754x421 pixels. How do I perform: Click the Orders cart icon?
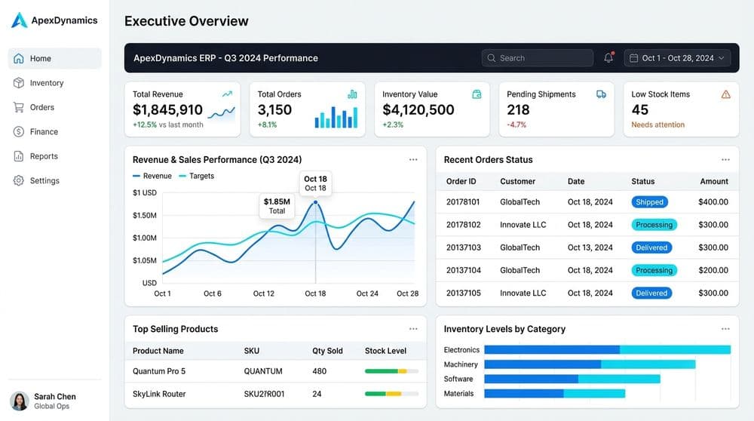click(x=19, y=107)
